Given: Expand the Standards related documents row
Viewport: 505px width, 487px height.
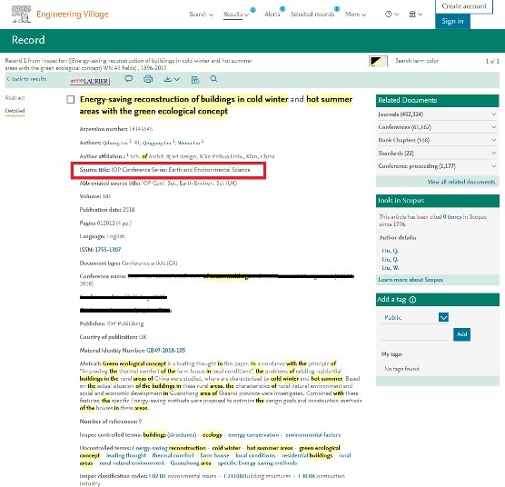Looking at the screenshot, I should point(437,154).
